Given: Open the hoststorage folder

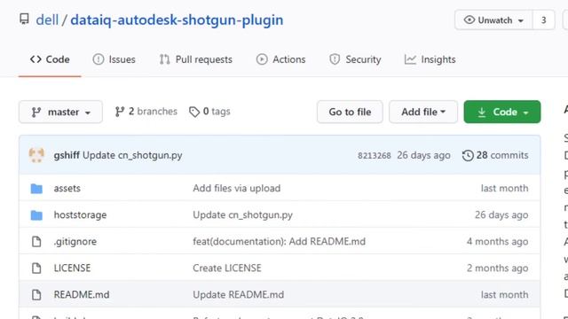Looking at the screenshot, I should tap(80, 214).
